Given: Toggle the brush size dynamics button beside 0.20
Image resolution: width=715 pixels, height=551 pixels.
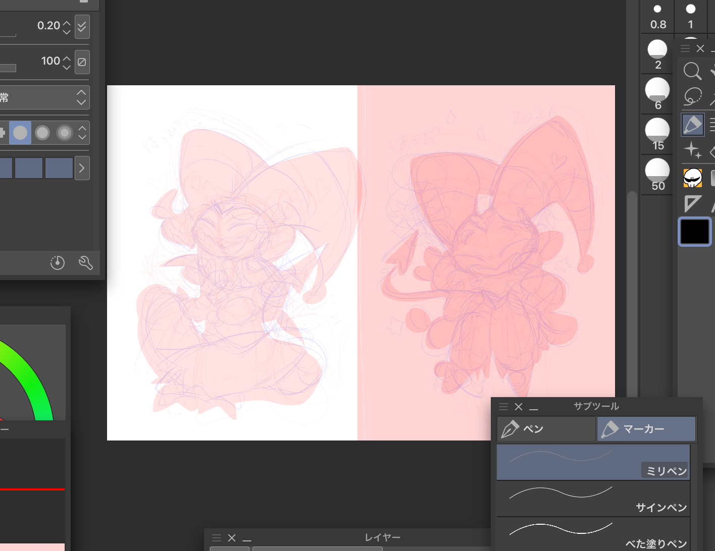Looking at the screenshot, I should (x=82, y=26).
